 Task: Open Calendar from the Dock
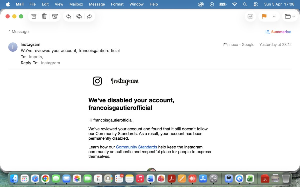[98, 179]
